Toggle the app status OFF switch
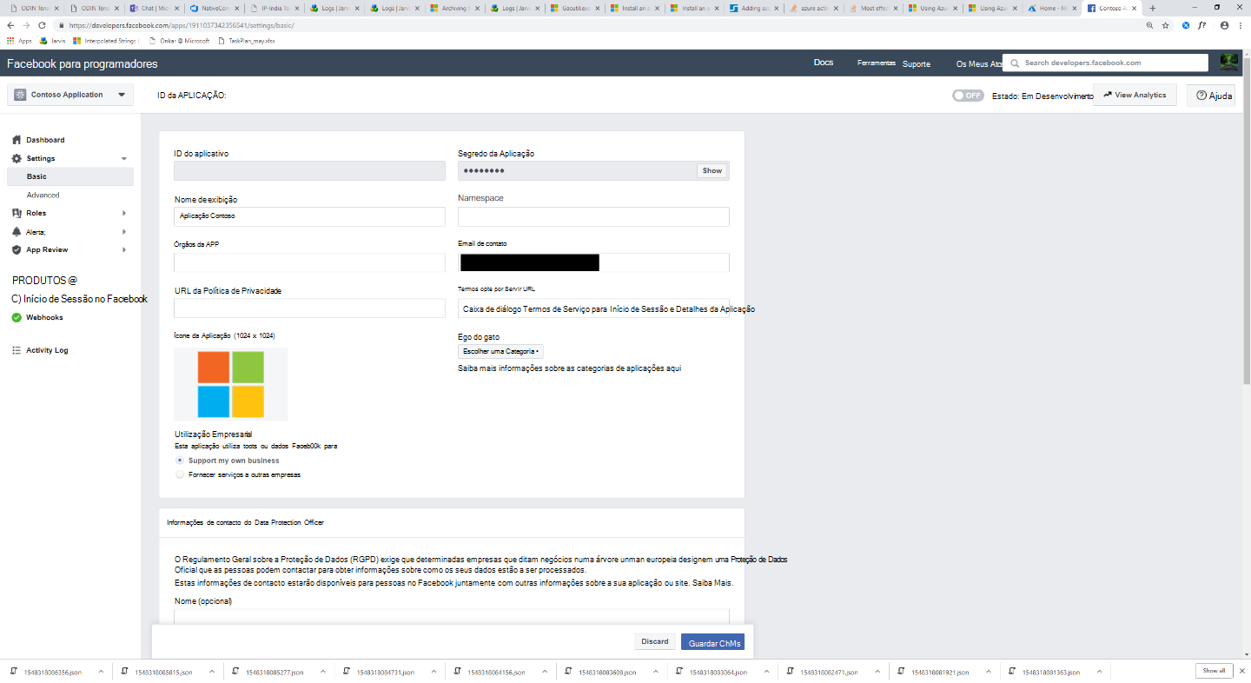The width and height of the screenshot is (1251, 683). (x=968, y=96)
